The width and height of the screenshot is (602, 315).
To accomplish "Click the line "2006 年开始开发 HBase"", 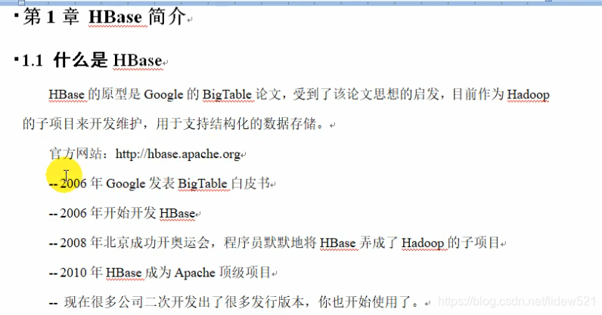I will coord(128,213).
